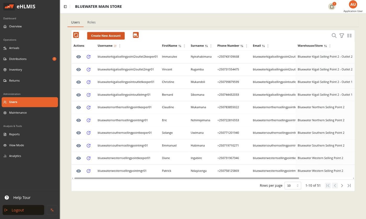Open FirstName column options menu

184,46
